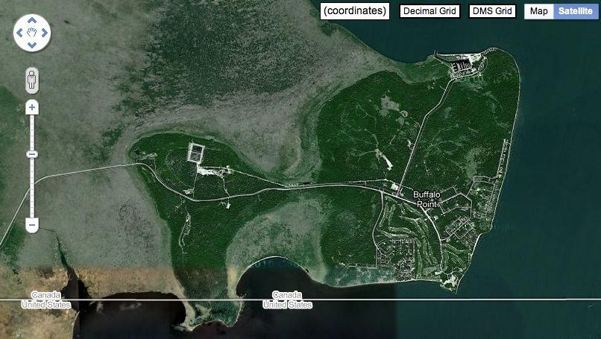
Task: Pan the map west with the left arrow
Action: [x=19, y=33]
